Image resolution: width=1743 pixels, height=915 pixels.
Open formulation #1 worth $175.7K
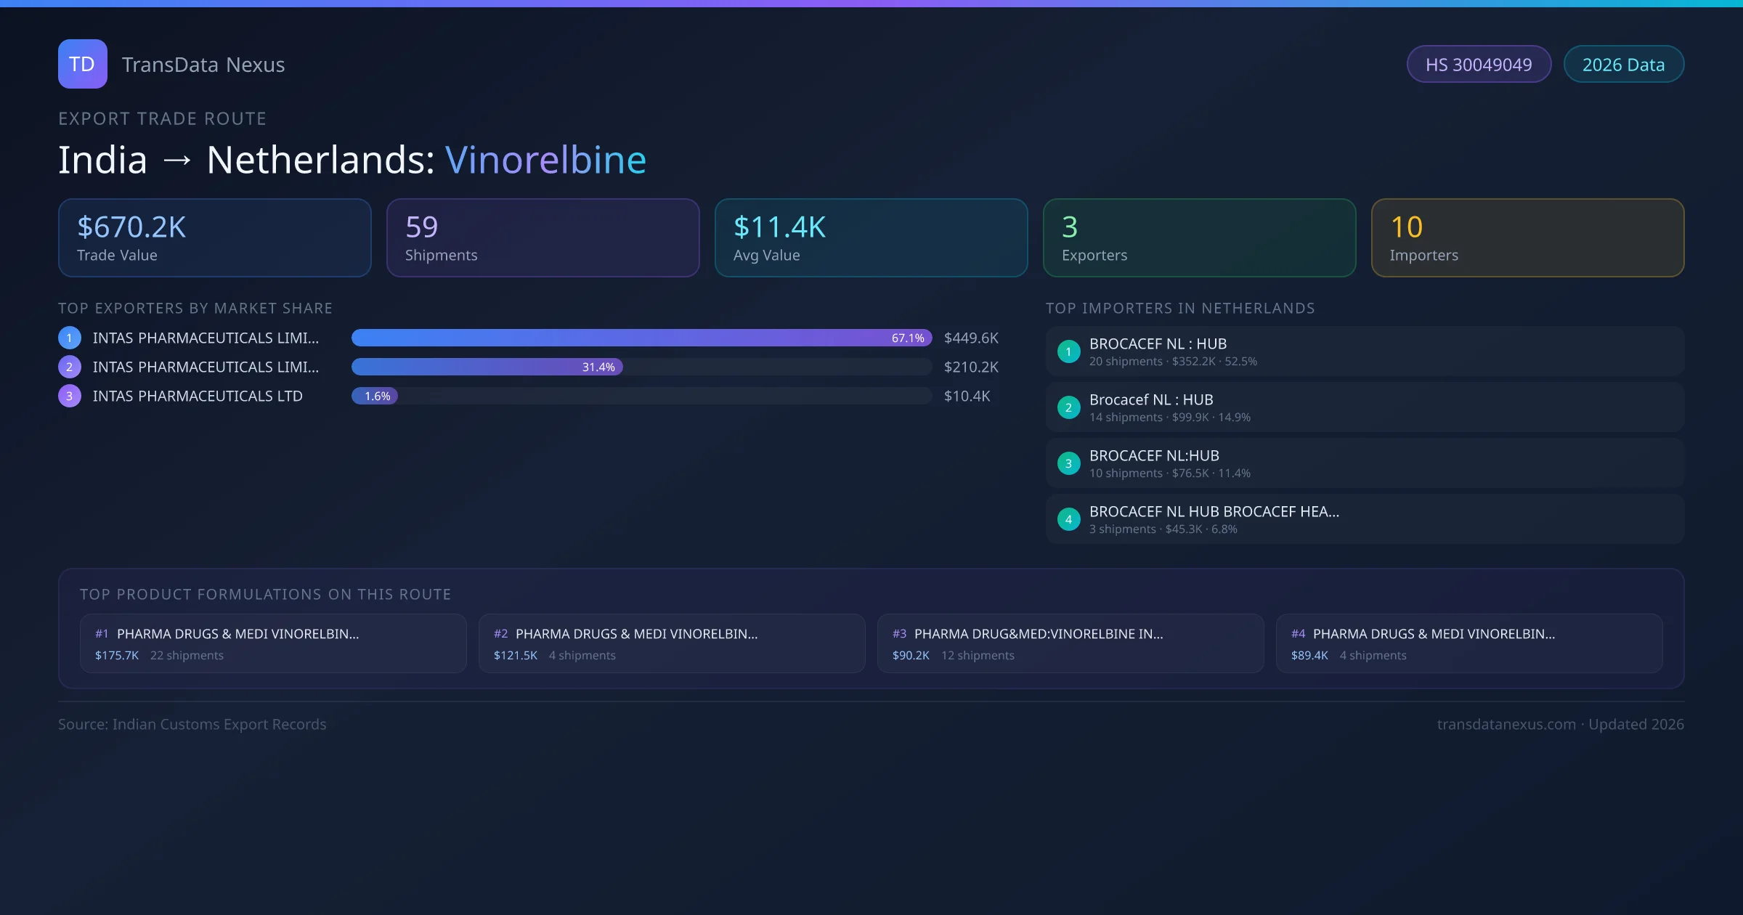[x=273, y=643]
